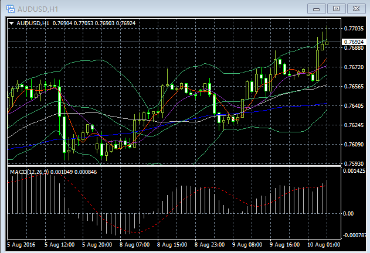Click MACD scale value 0.001425

click(x=354, y=170)
